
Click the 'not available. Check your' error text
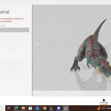point(12,19)
